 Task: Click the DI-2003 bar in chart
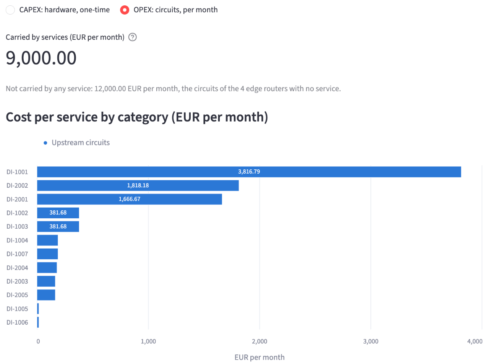46,281
